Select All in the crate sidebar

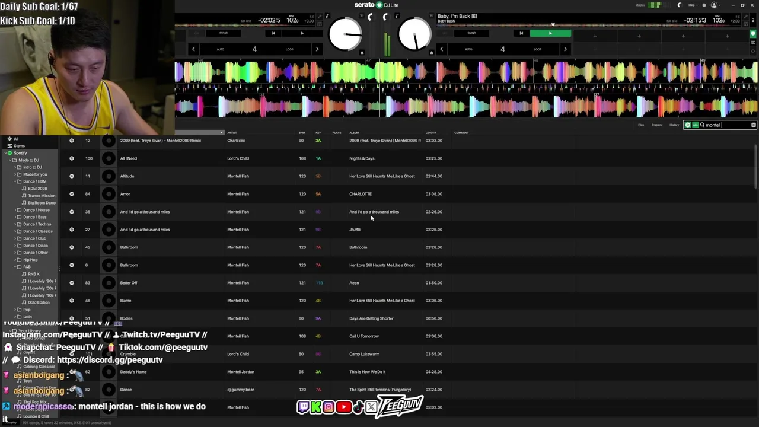(16, 139)
